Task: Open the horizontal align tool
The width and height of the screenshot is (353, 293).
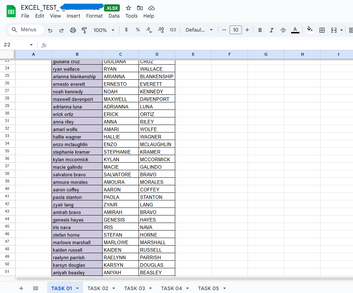Action: pyautogui.click(x=350, y=30)
